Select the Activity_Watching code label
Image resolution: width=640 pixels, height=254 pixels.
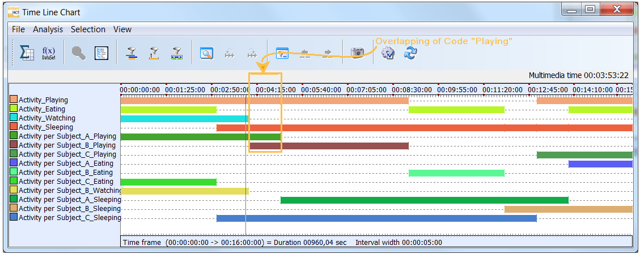[x=47, y=118]
